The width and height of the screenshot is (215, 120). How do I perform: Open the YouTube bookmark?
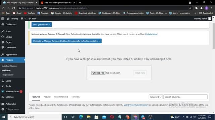29,13
